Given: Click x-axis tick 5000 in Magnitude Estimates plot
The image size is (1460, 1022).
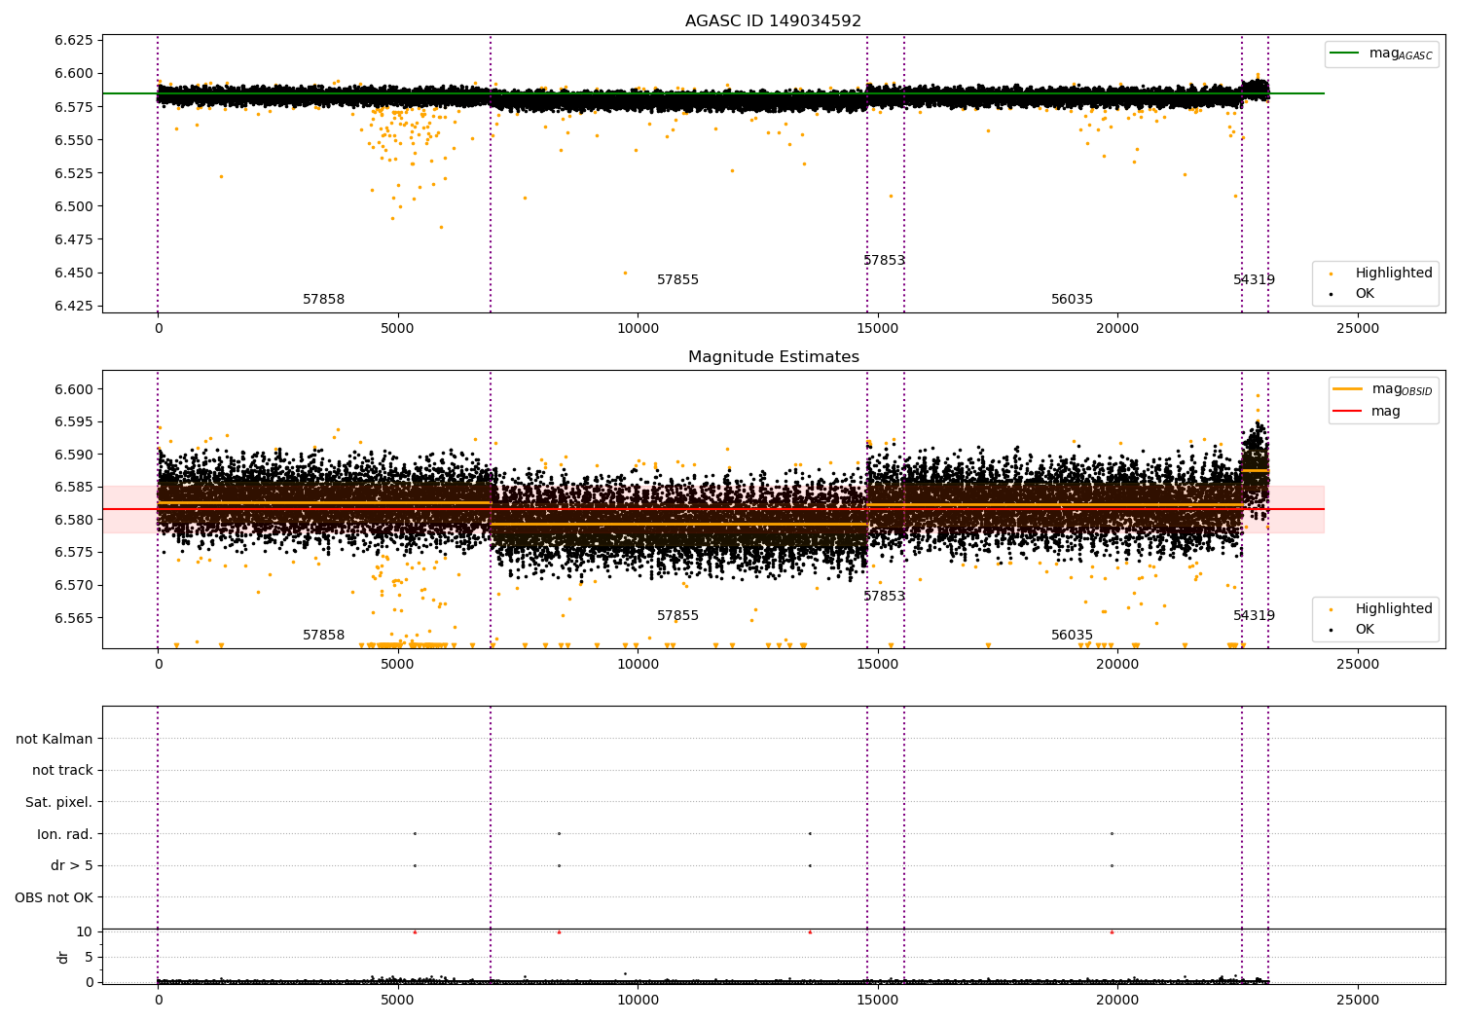Looking at the screenshot, I should coord(397,665).
